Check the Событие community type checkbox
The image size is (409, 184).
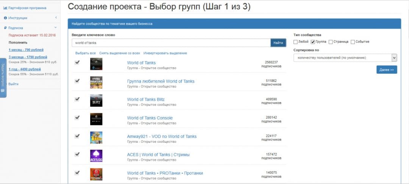coord(353,42)
